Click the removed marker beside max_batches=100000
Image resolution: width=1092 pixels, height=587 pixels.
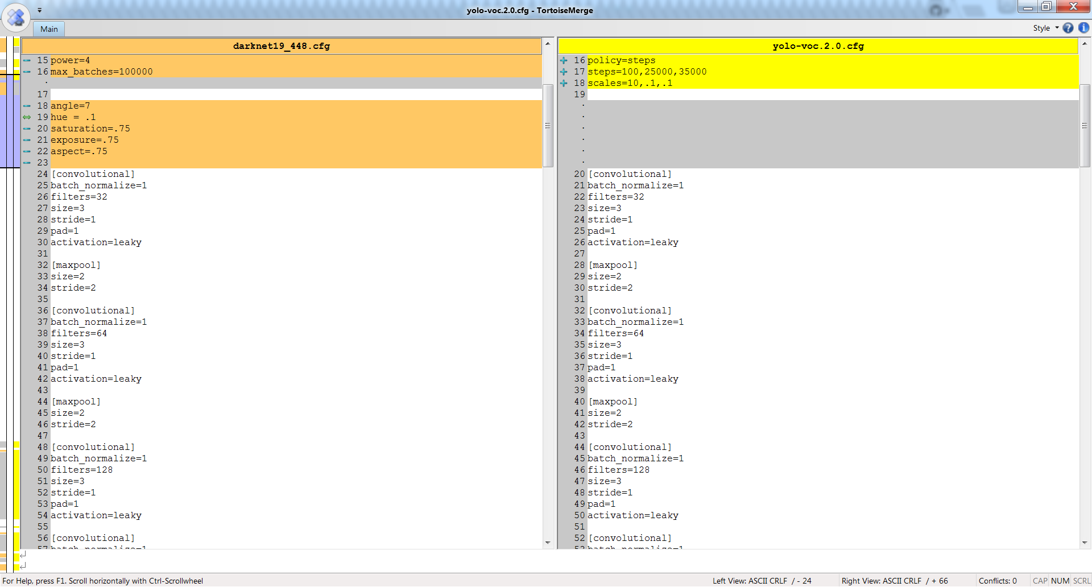pyautogui.click(x=27, y=72)
